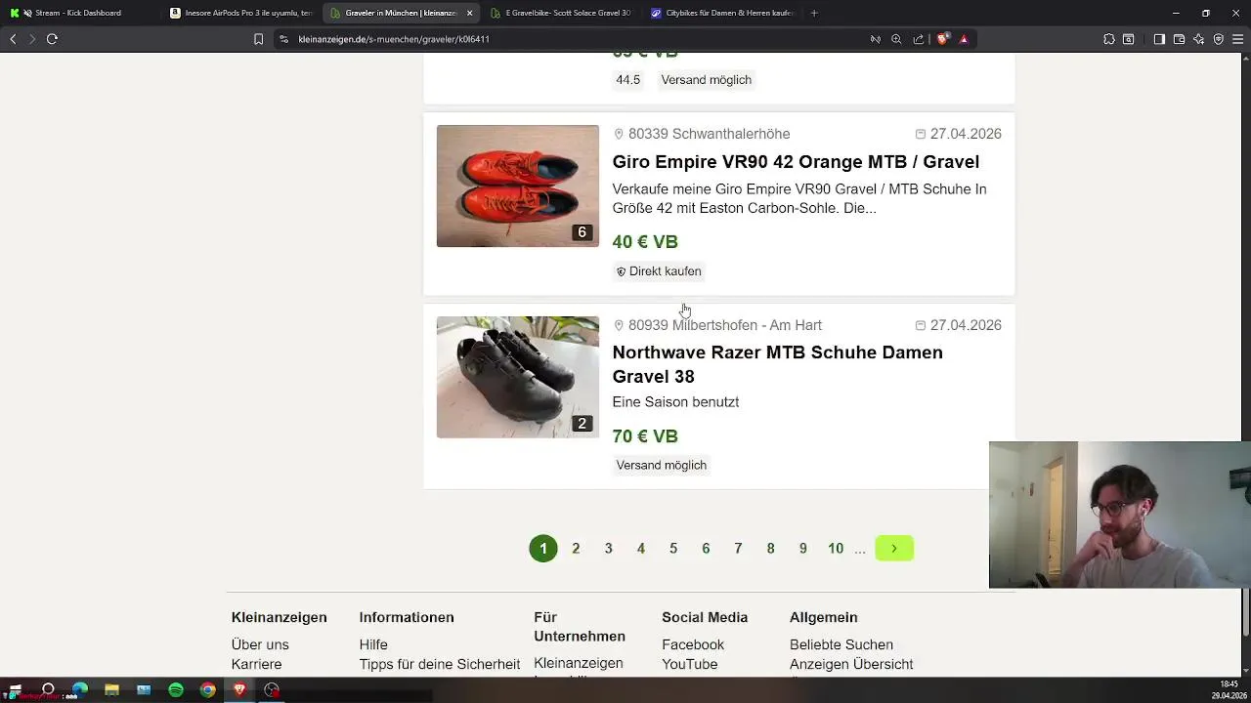The width and height of the screenshot is (1251, 703).
Task: Go to results page 7
Action: [738, 549]
